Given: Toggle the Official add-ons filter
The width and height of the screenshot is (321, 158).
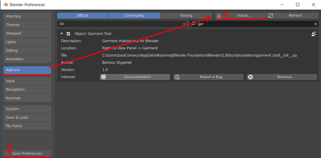Looking at the screenshot, I should [x=83, y=15].
